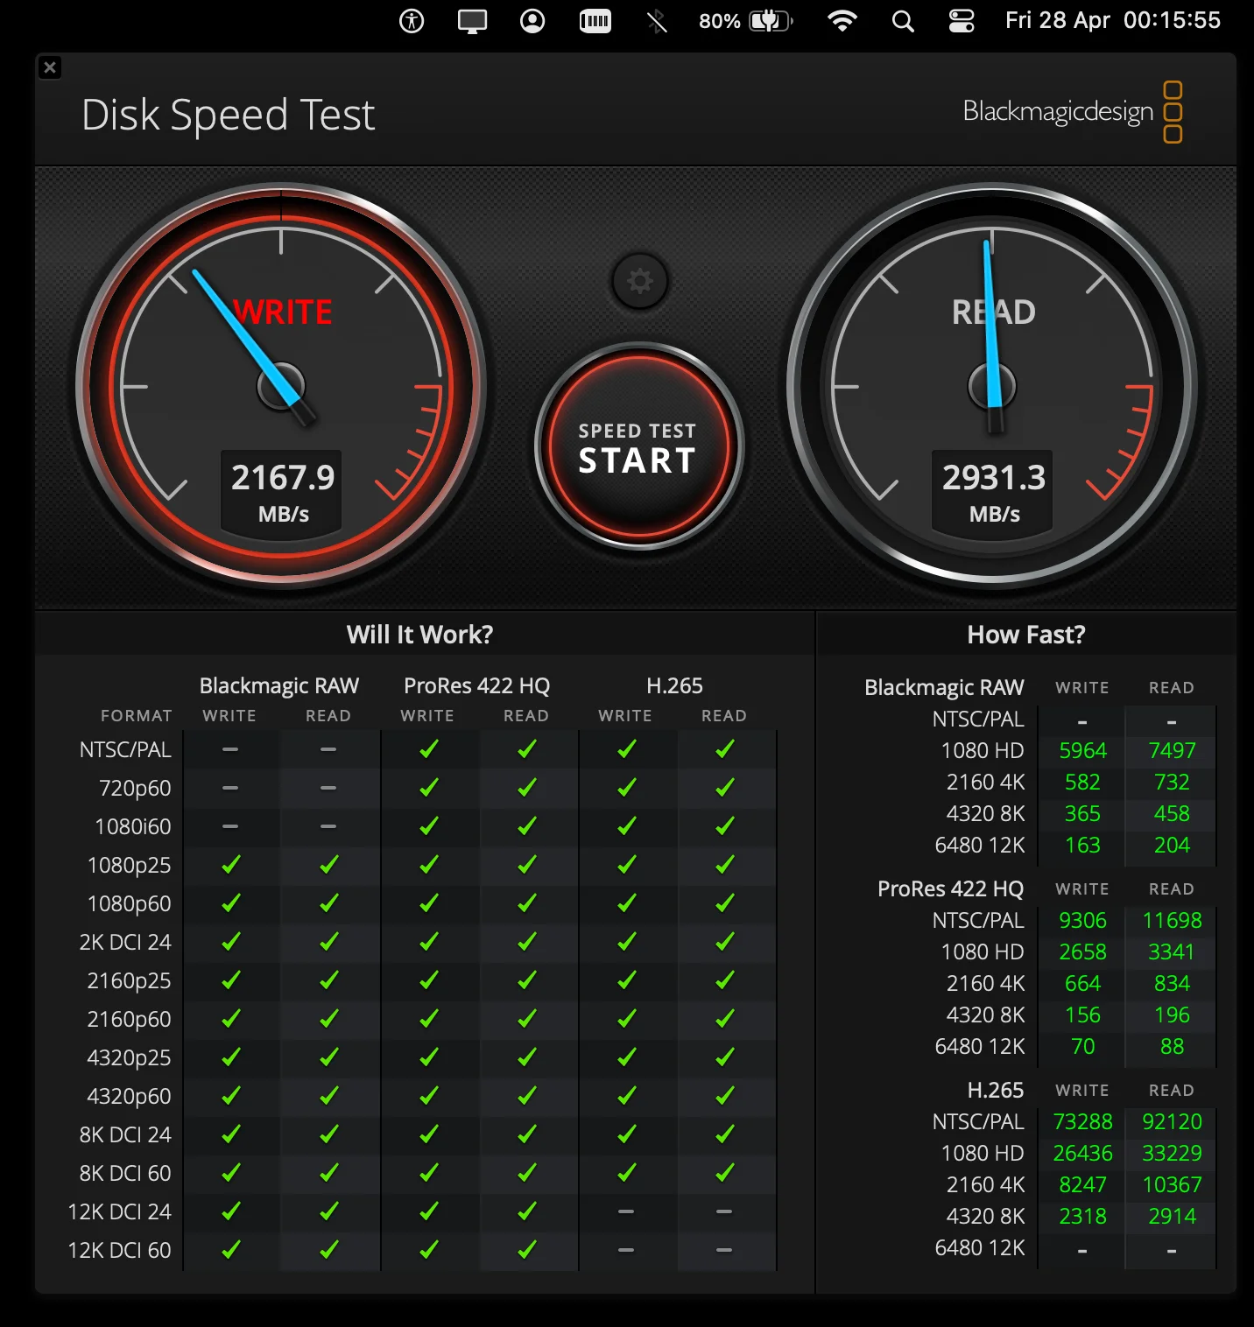Open settings via the gear icon
Screen dimensions: 1254x1327
point(640,281)
